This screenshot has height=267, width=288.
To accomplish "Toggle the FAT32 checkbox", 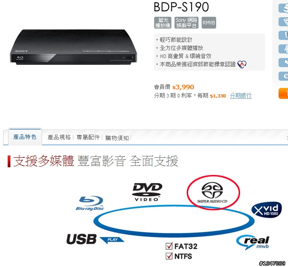I will (169, 246).
